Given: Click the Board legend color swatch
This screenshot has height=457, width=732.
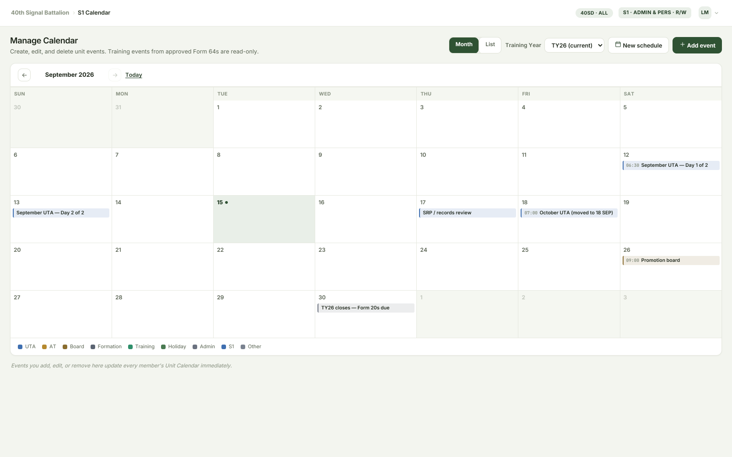Looking at the screenshot, I should [x=65, y=347].
